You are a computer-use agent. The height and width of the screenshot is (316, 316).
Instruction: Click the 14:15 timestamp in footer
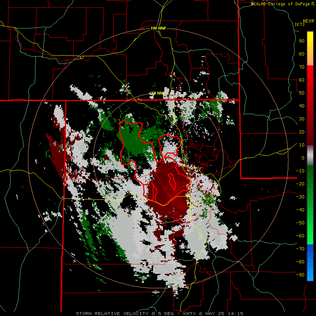236,314
